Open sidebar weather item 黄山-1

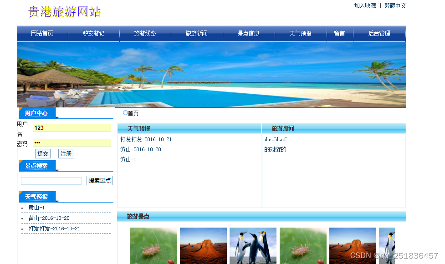point(36,208)
